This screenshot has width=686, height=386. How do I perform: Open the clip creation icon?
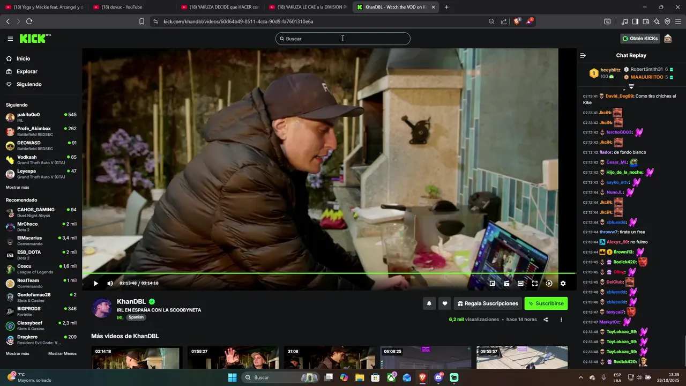click(506, 283)
